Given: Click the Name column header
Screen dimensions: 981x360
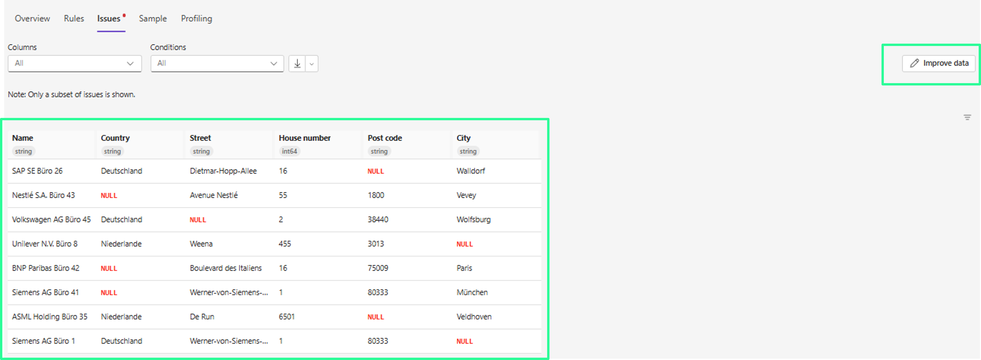Looking at the screenshot, I should (22, 138).
